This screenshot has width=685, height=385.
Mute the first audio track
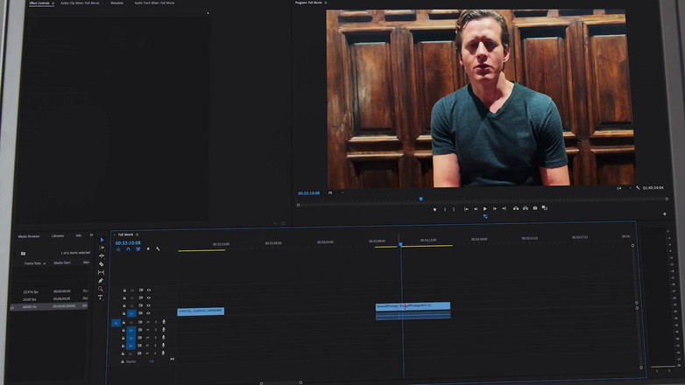pos(147,322)
